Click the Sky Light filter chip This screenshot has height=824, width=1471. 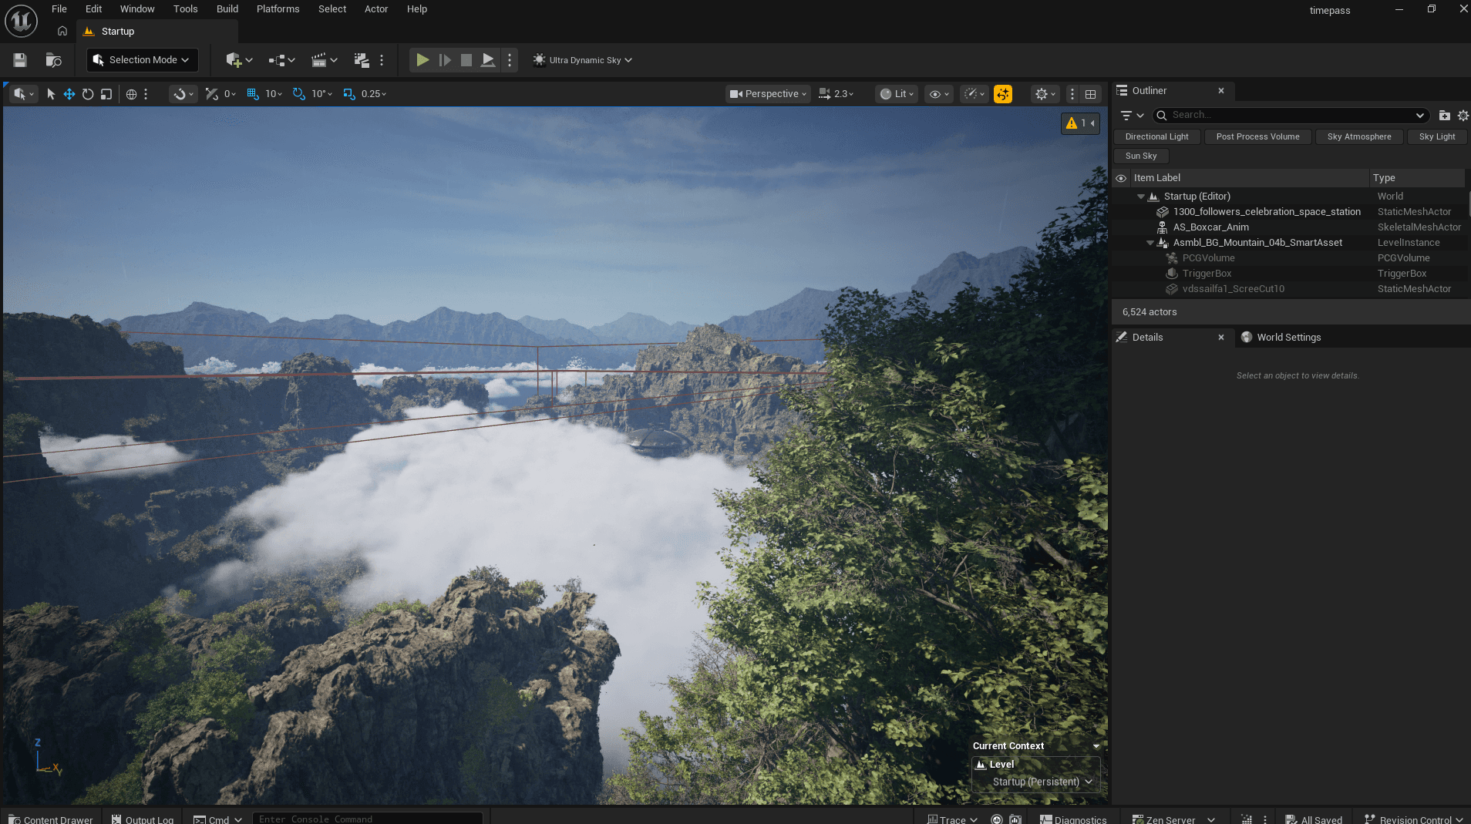pos(1437,136)
